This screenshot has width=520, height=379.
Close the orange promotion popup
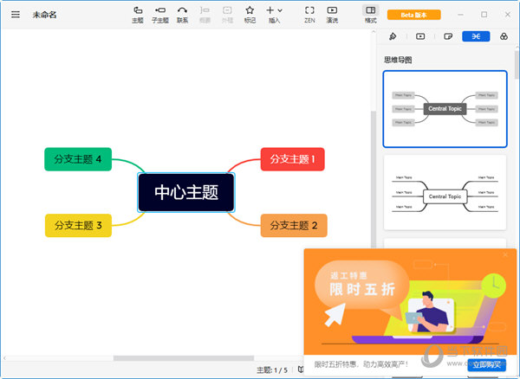pos(506,255)
